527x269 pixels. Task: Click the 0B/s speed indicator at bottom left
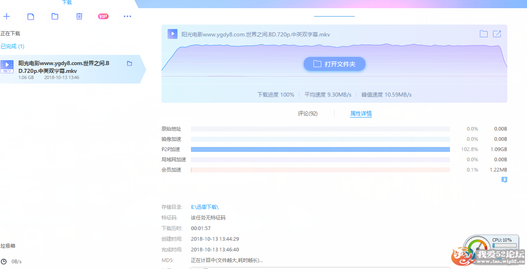16,261
